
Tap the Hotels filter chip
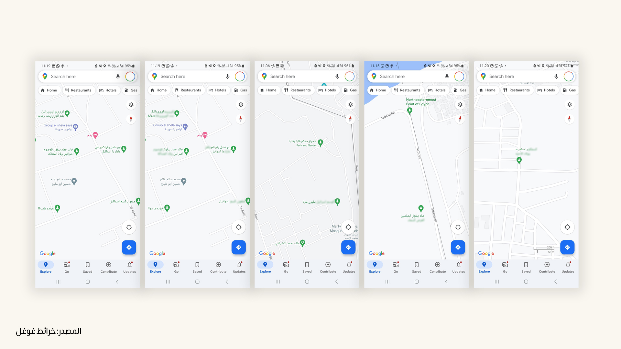click(108, 90)
